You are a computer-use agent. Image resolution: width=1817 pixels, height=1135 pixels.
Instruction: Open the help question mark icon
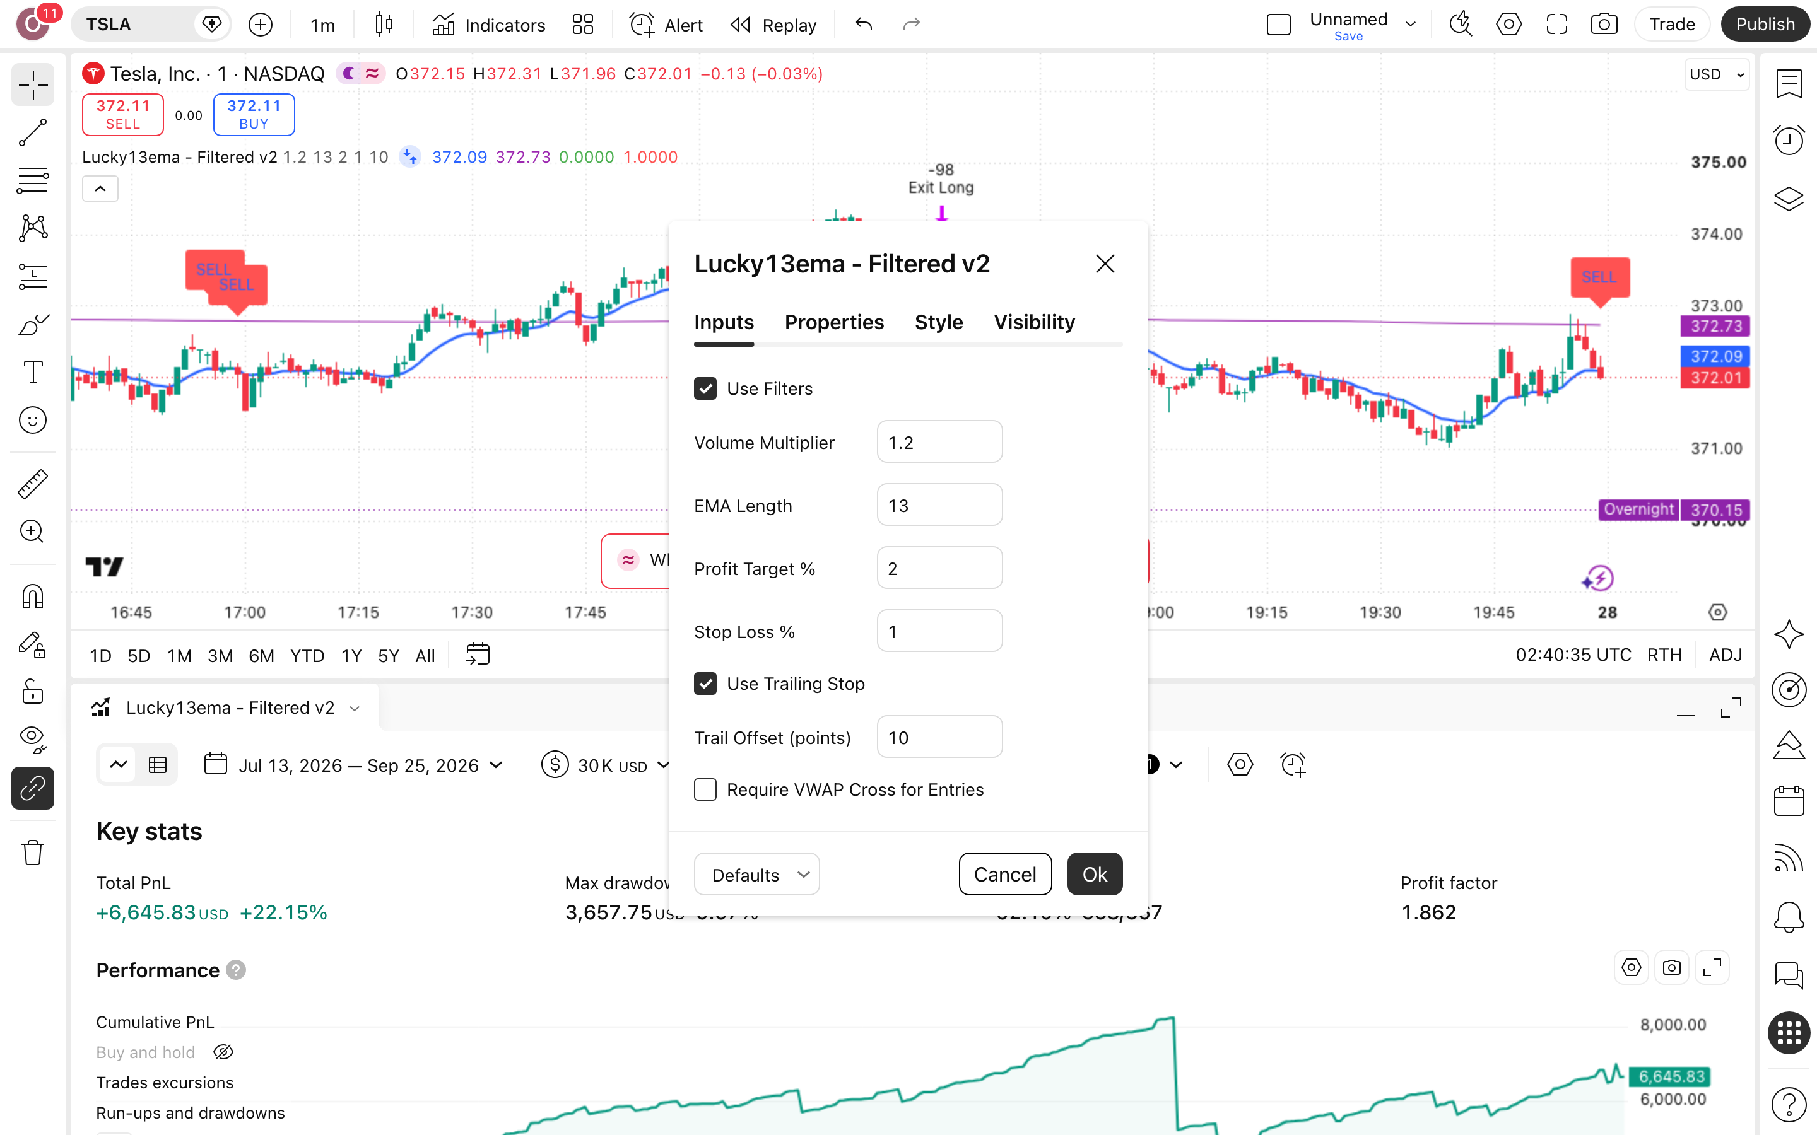(x=1789, y=1105)
